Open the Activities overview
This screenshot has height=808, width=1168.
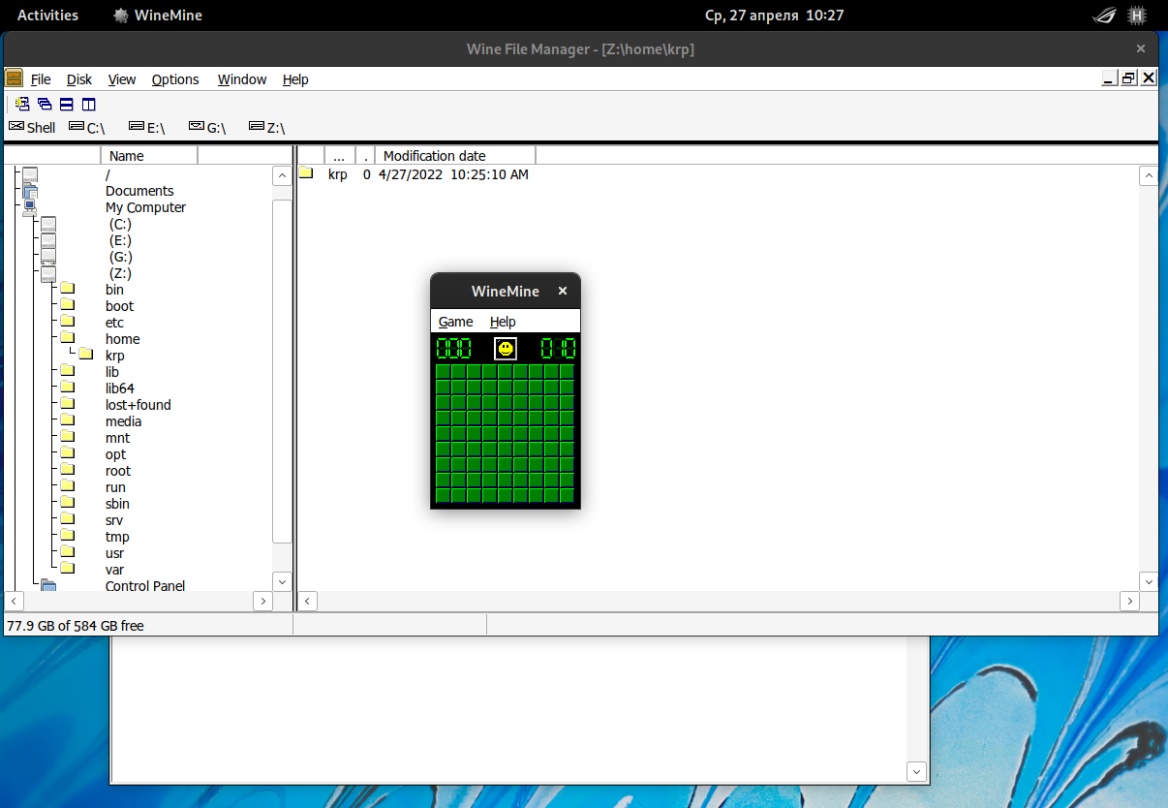pyautogui.click(x=48, y=15)
